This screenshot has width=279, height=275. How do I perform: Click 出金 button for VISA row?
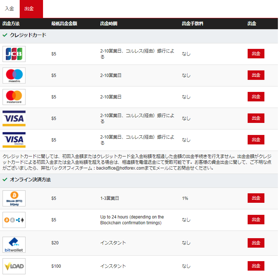tap(256, 118)
